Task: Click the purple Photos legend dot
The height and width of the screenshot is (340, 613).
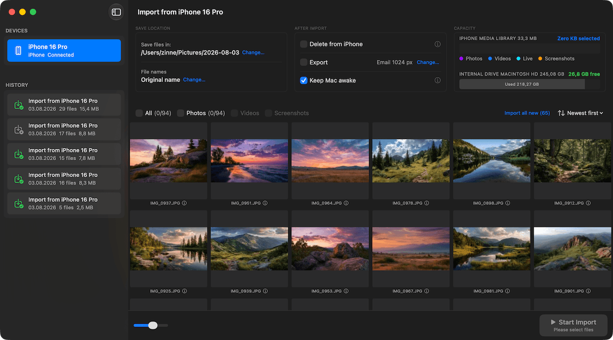Action: click(461, 59)
